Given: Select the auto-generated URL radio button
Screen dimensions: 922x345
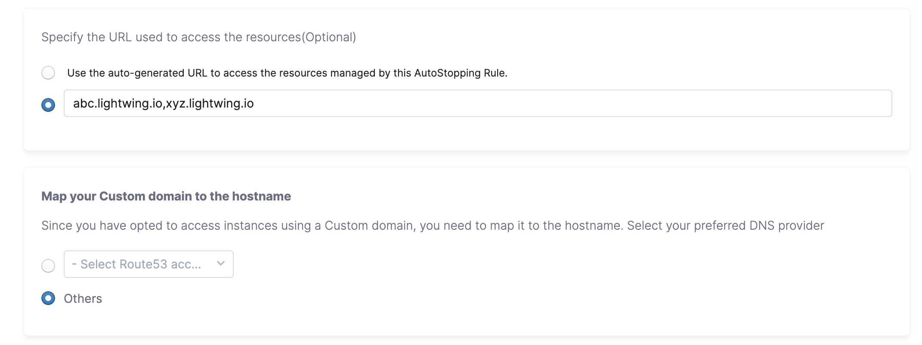Looking at the screenshot, I should [x=48, y=73].
